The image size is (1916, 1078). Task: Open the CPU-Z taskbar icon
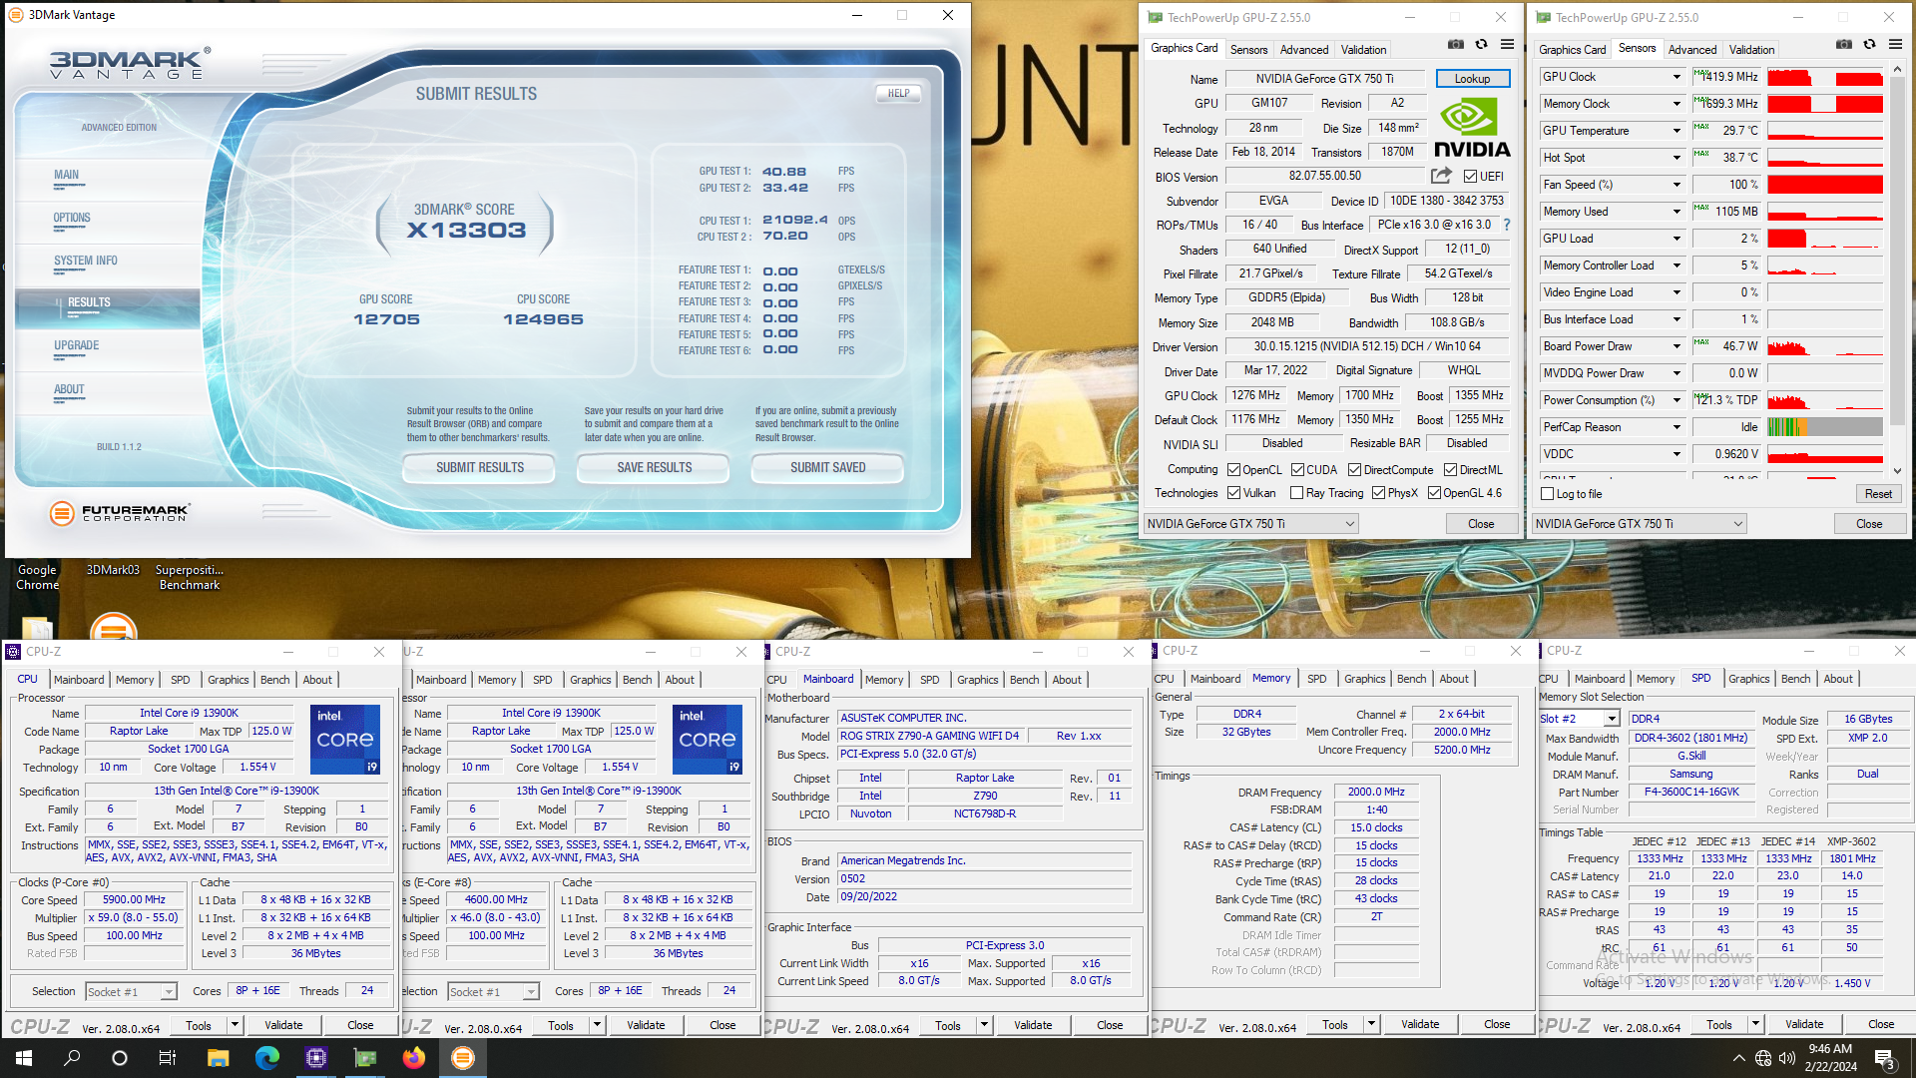316,1058
